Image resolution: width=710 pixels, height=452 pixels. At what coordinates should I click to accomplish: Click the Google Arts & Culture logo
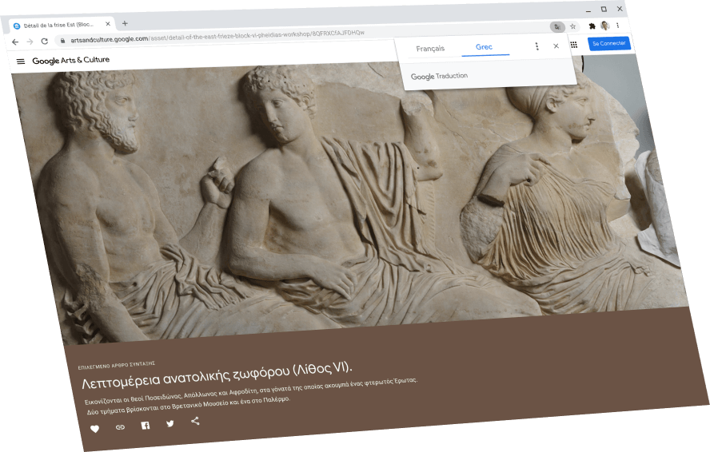[71, 61]
